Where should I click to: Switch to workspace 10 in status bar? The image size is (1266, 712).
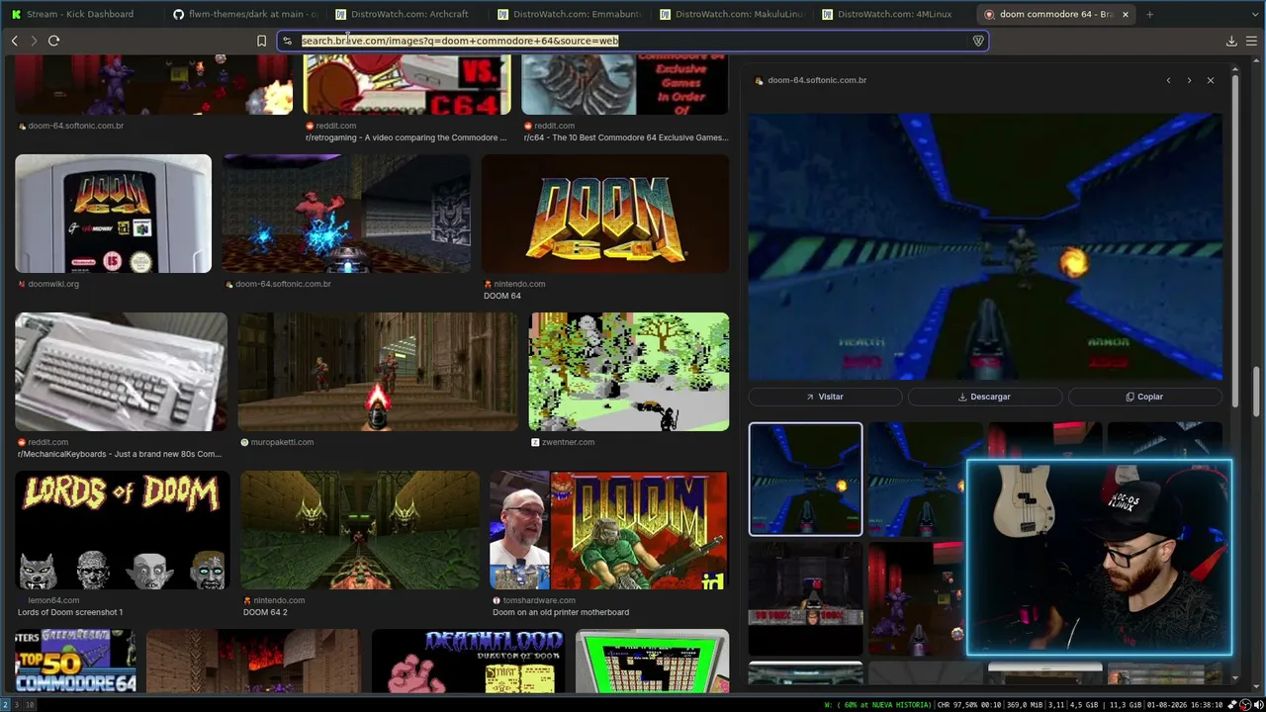click(31, 705)
